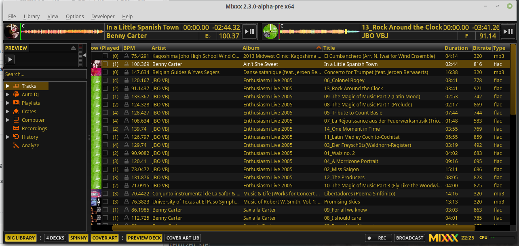Expand the Auto DJ tree node

(7, 95)
